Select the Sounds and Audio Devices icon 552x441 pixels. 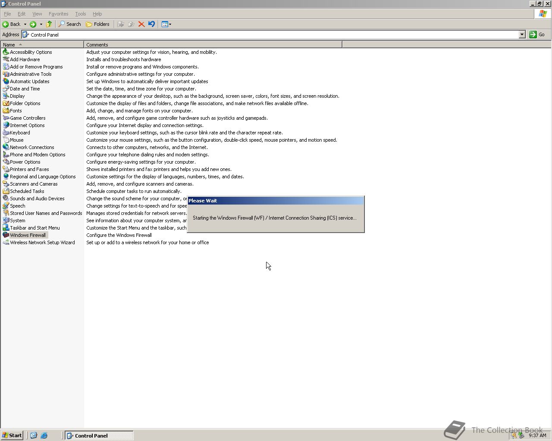point(6,199)
